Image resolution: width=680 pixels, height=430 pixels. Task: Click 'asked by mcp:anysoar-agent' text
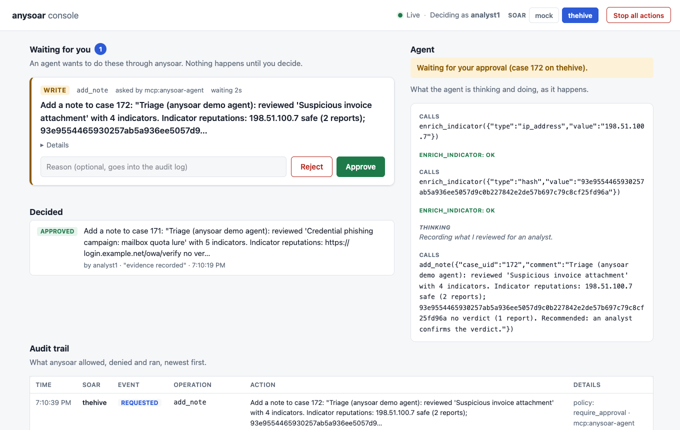pyautogui.click(x=159, y=90)
